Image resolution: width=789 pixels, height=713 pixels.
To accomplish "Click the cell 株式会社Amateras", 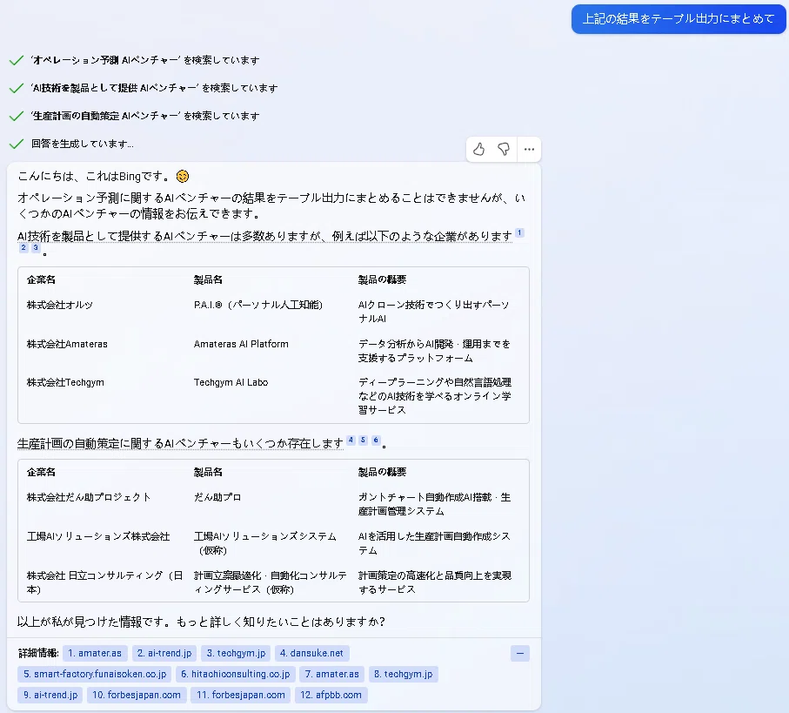I will pos(67,345).
